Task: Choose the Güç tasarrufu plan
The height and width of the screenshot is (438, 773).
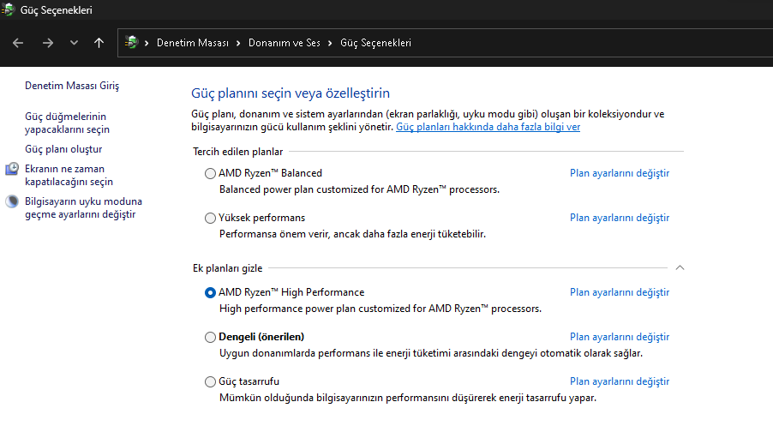Action: [x=210, y=381]
